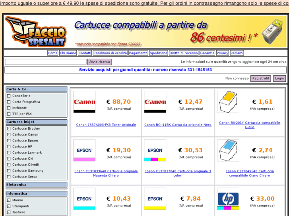Screen dimensions: 289x216
Task: Click the price € 88,70
Action: click(119, 102)
